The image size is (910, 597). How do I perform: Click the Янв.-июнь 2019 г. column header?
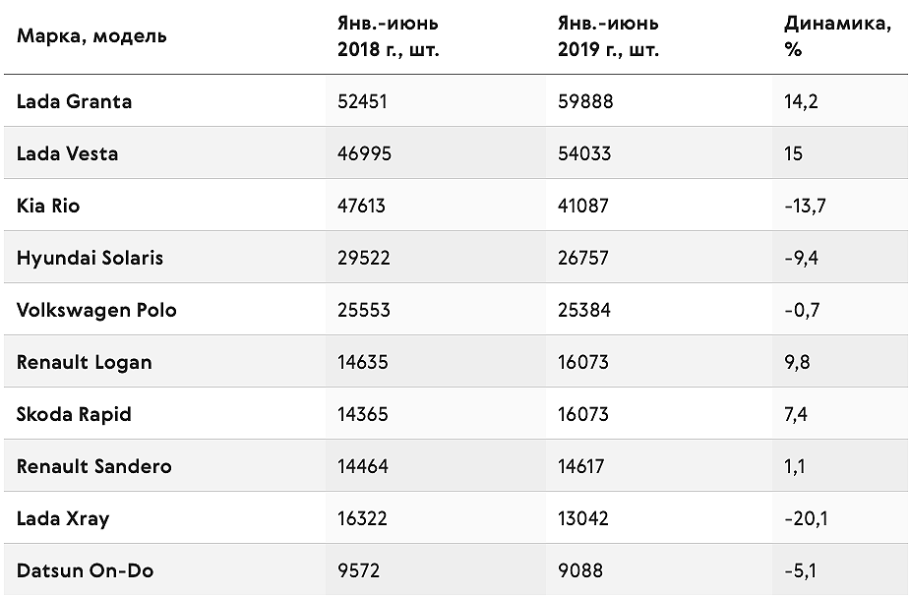tap(608, 36)
